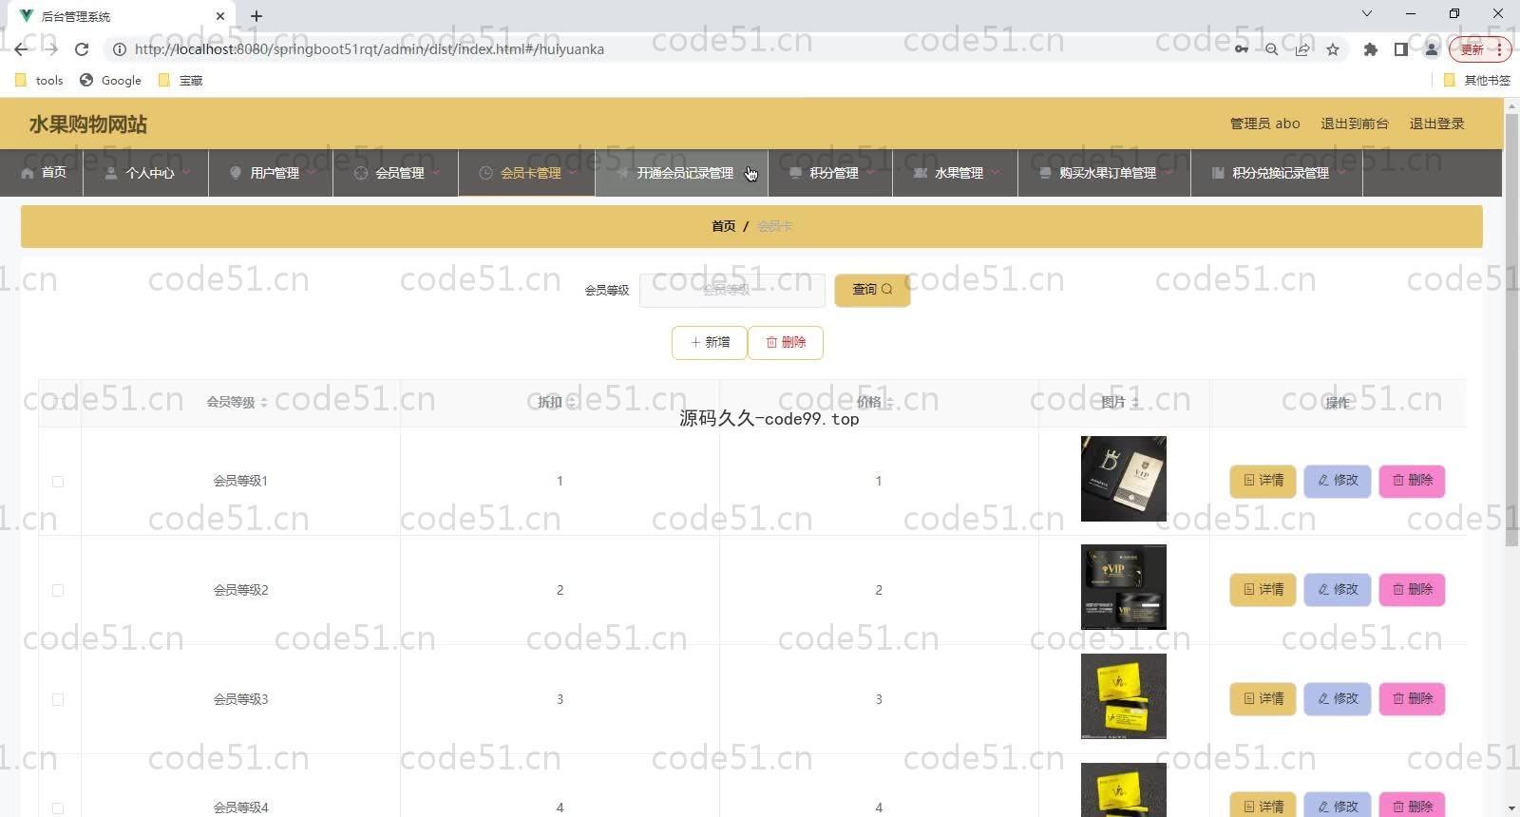Screen dimensions: 1520x817
Task: Click the icon beside 积分兑换记录管理
Action: (x=1218, y=173)
